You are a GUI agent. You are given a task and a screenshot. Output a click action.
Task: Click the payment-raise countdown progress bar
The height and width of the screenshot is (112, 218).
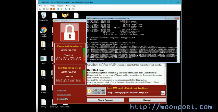tap(84, 54)
